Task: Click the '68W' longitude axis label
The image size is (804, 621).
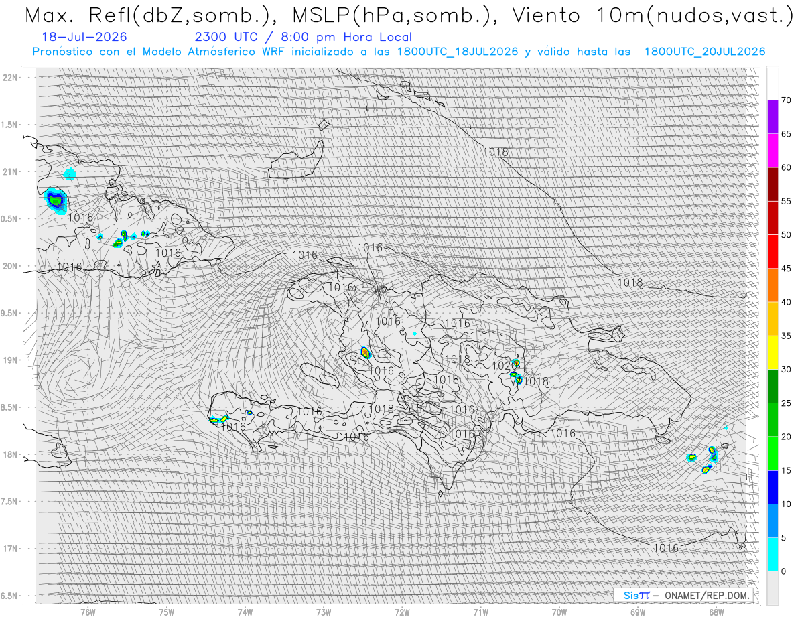Action: pyautogui.click(x=716, y=611)
